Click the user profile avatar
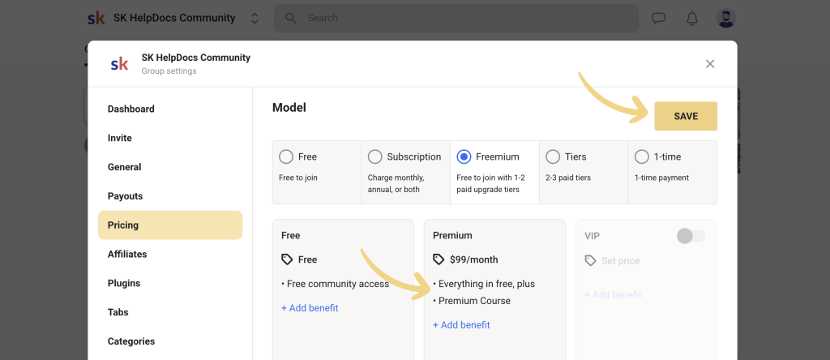This screenshot has width=830, height=360. pos(726,18)
